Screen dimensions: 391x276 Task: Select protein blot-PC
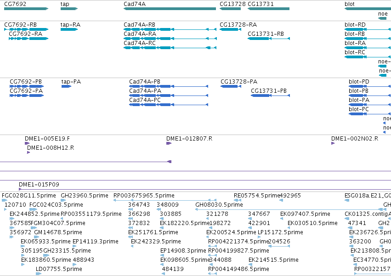[x=370, y=114]
